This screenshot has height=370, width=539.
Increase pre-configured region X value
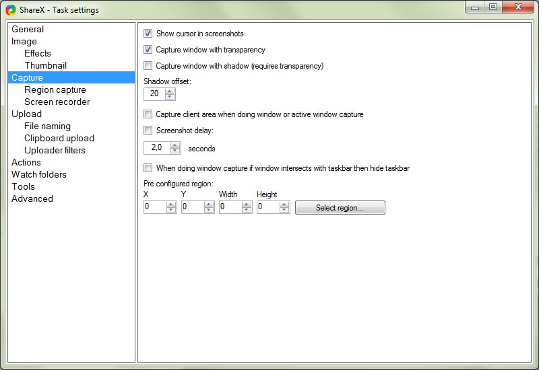[171, 205]
